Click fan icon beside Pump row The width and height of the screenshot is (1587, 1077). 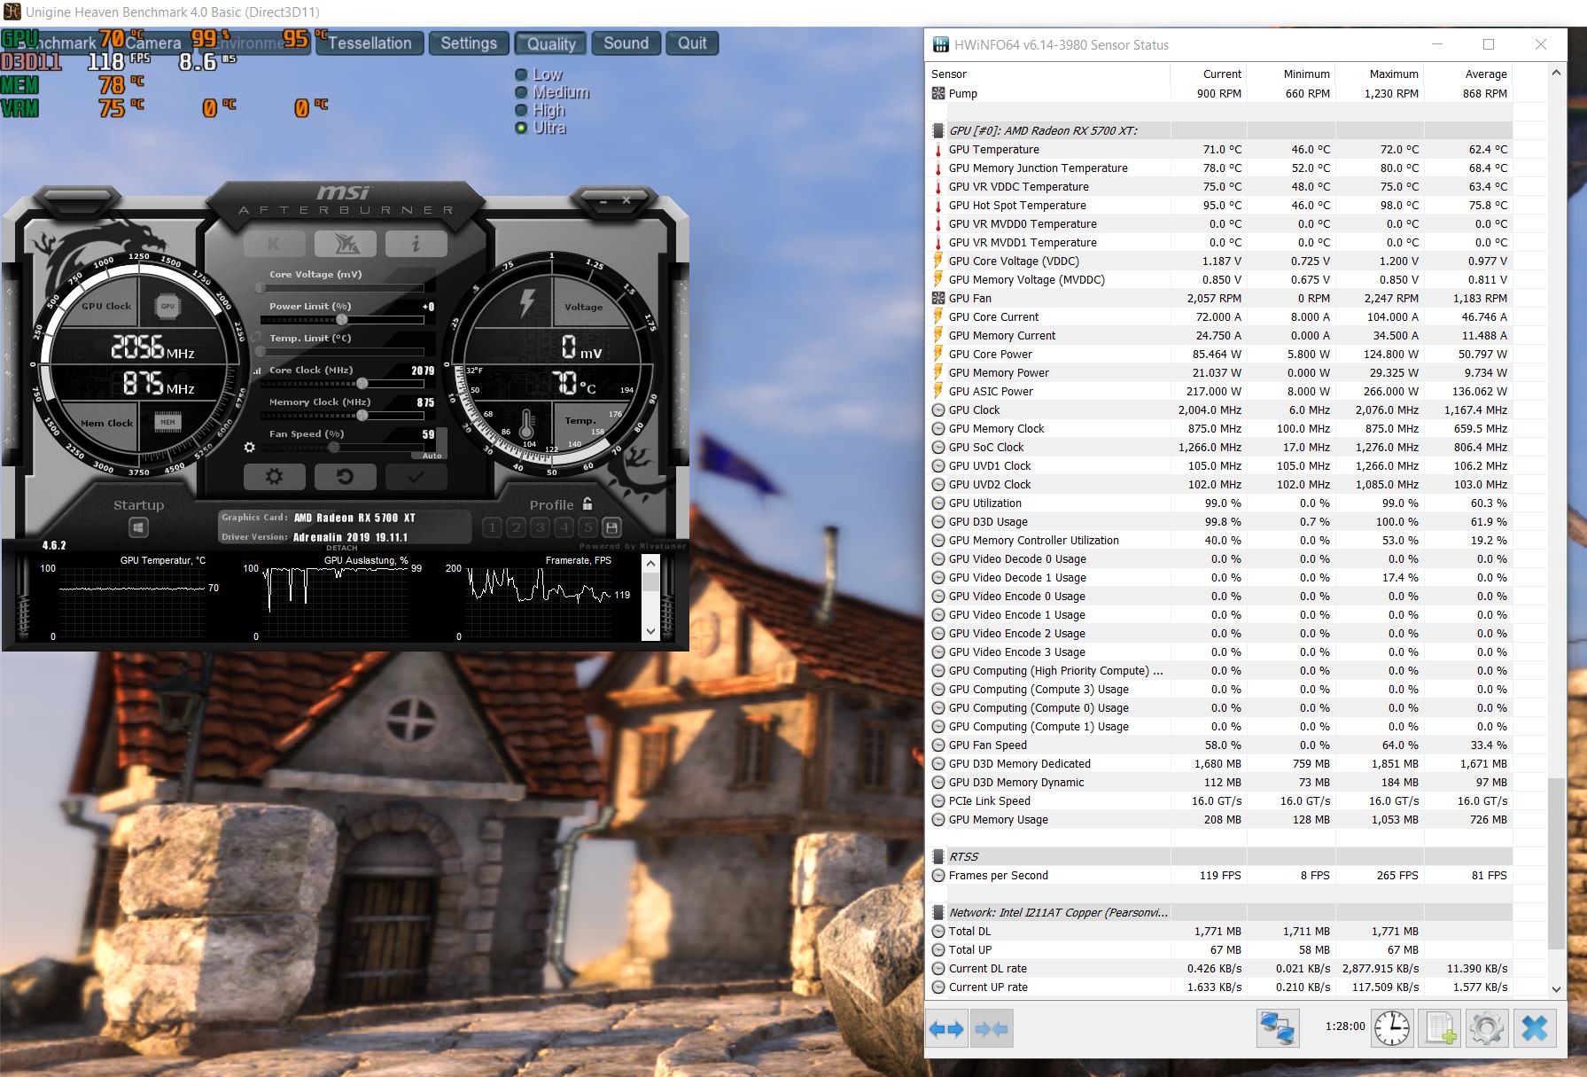938,93
